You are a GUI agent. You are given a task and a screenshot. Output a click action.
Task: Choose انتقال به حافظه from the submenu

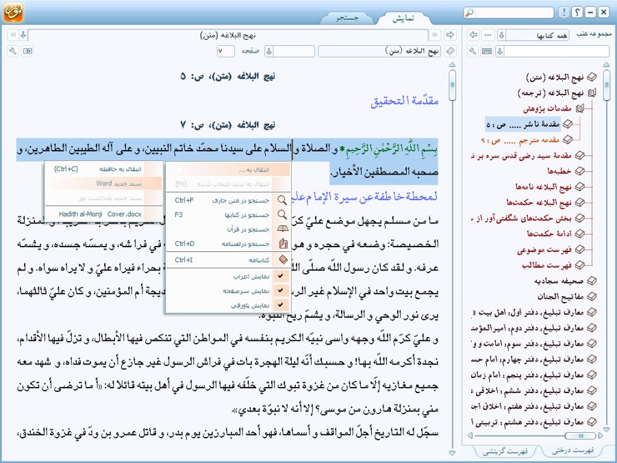click(x=104, y=169)
